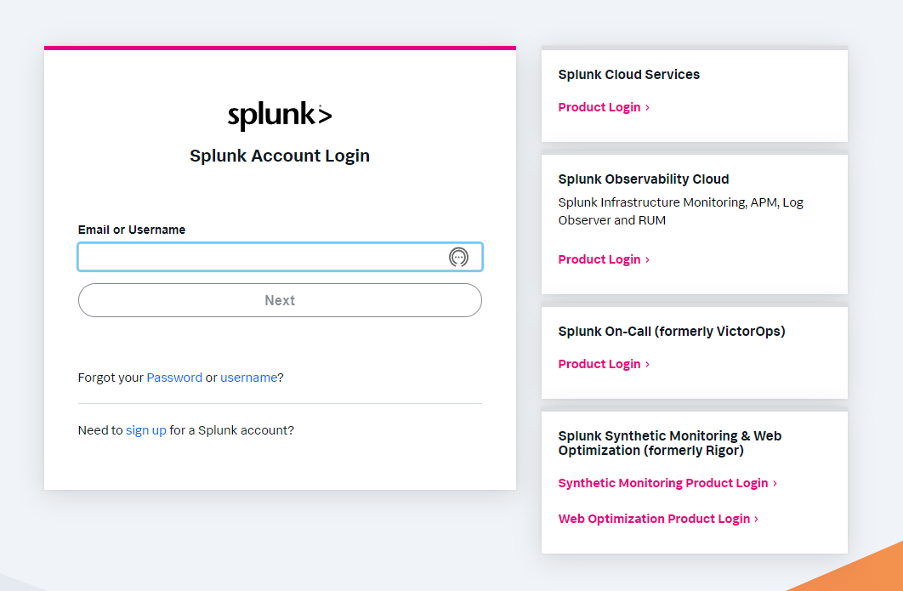Select the Splunk Observability Cloud card heading
903x591 pixels.
click(644, 179)
